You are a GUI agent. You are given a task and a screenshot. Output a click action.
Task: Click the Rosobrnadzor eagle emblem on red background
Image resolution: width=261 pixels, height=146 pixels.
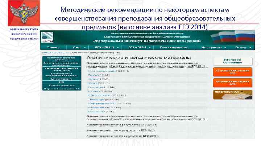[24, 13]
